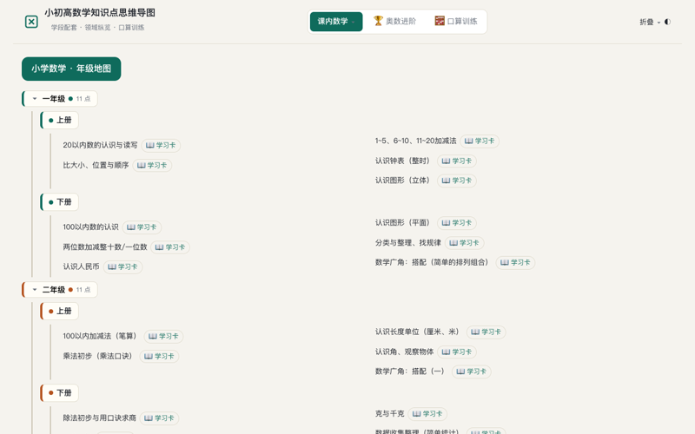Click the text 20以内数的认识与读写
The width and height of the screenshot is (695, 434).
click(x=100, y=145)
